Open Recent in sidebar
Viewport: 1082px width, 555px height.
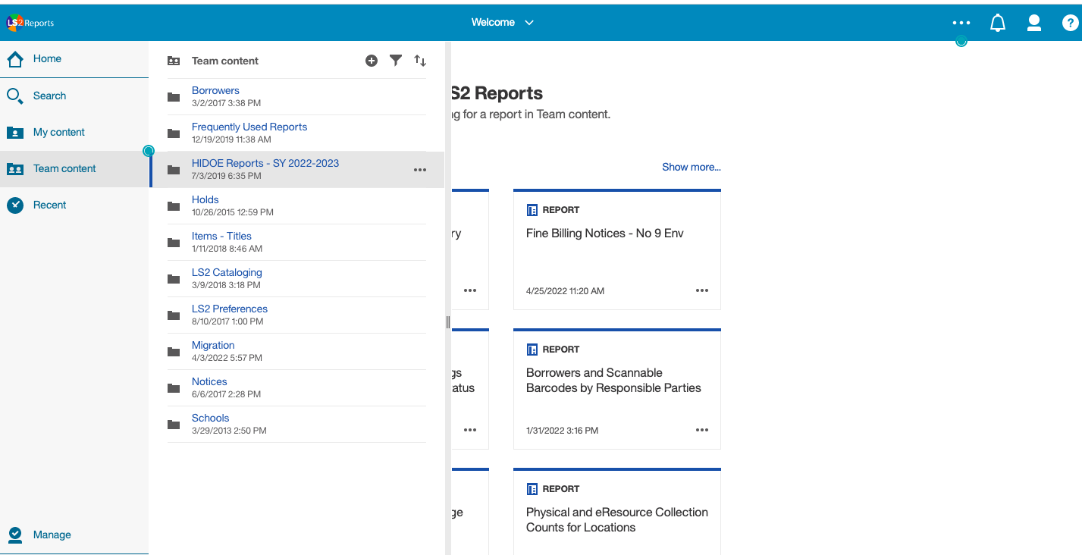[74, 205]
